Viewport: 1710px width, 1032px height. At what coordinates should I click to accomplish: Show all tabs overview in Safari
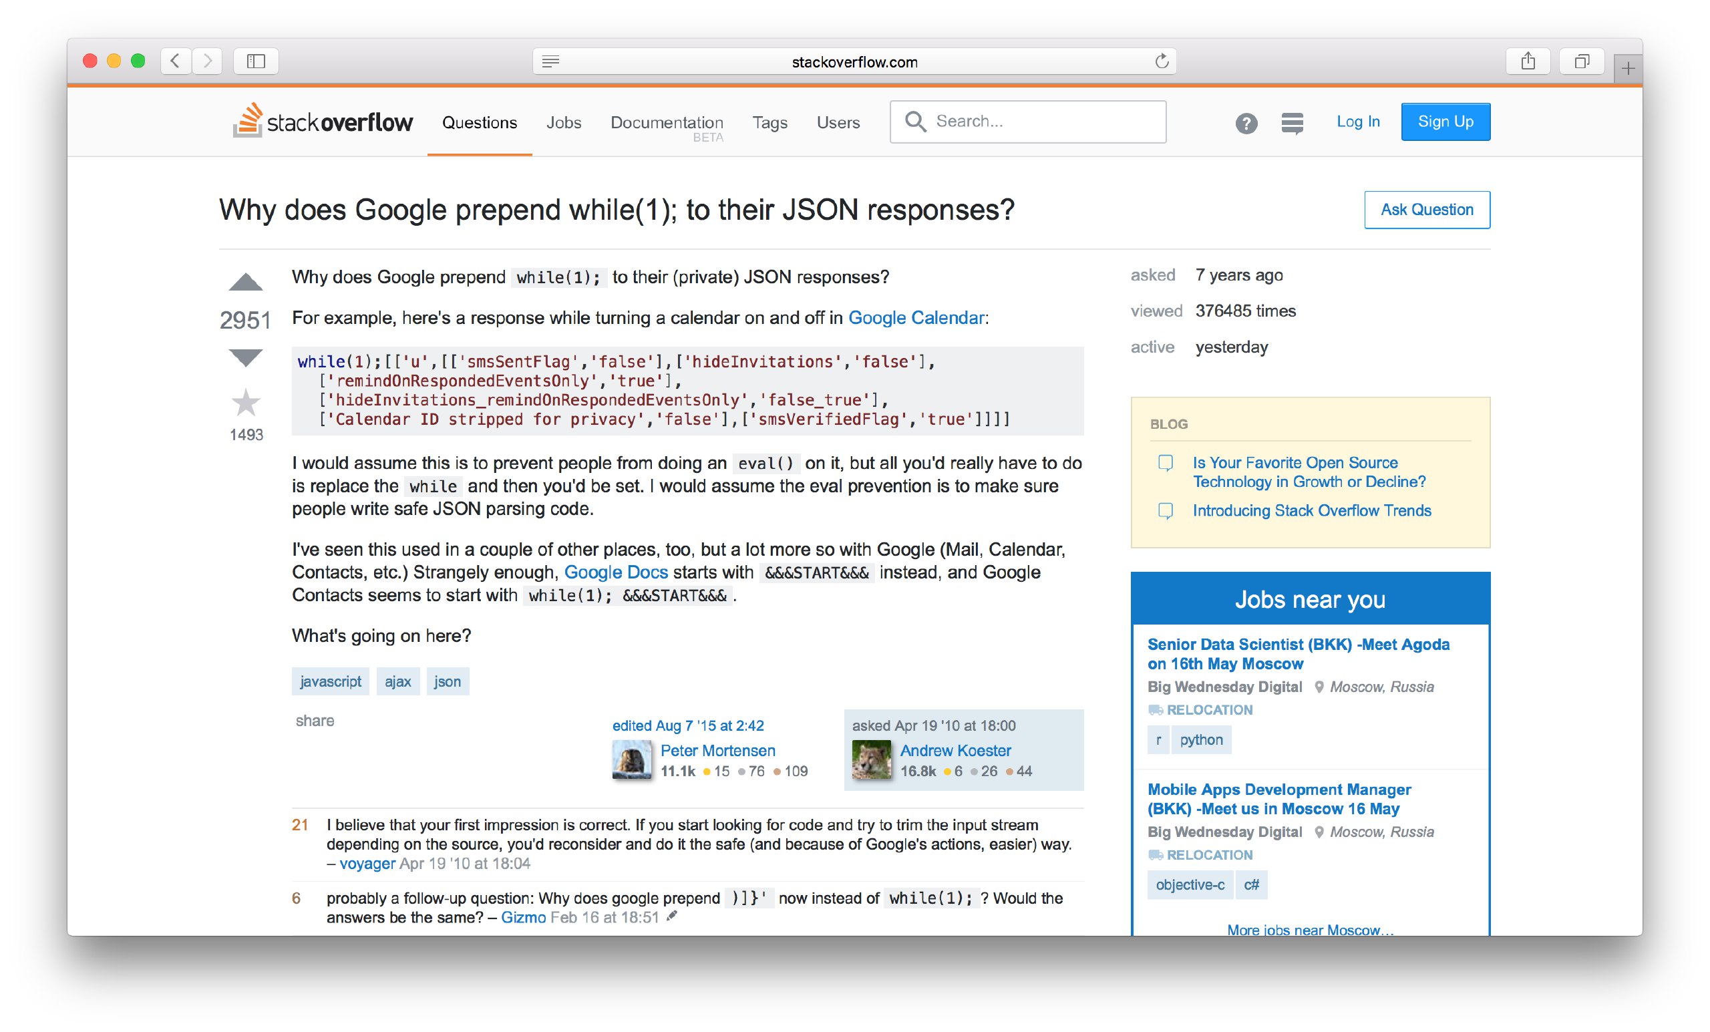point(1581,61)
